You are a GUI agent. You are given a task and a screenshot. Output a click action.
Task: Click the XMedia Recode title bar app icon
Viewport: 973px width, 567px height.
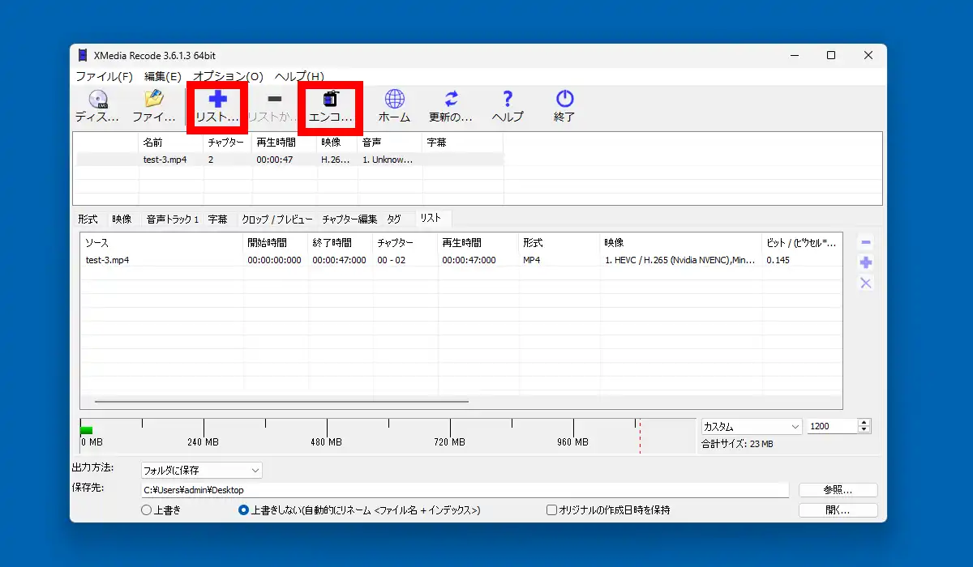(83, 55)
